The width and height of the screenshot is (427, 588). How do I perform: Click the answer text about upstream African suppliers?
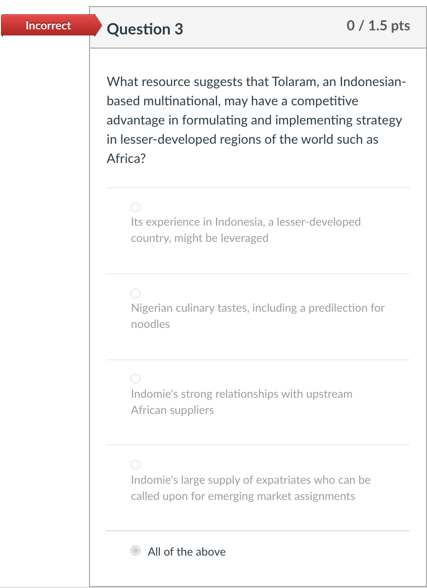[x=241, y=402]
